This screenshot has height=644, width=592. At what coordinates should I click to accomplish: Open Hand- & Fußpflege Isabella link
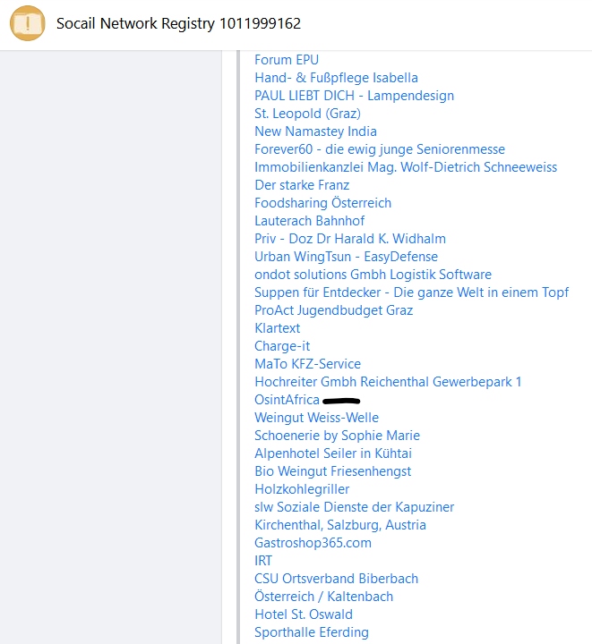click(x=336, y=78)
